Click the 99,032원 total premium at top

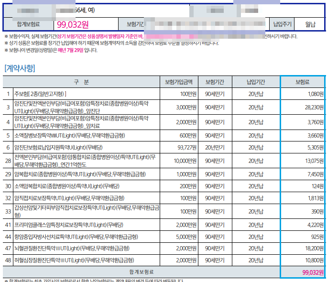(73, 24)
